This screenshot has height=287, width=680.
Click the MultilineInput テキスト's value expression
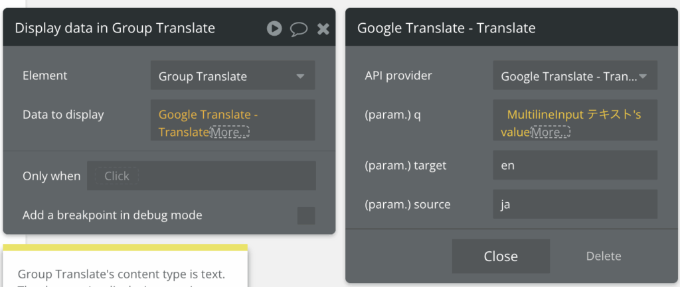(x=570, y=123)
